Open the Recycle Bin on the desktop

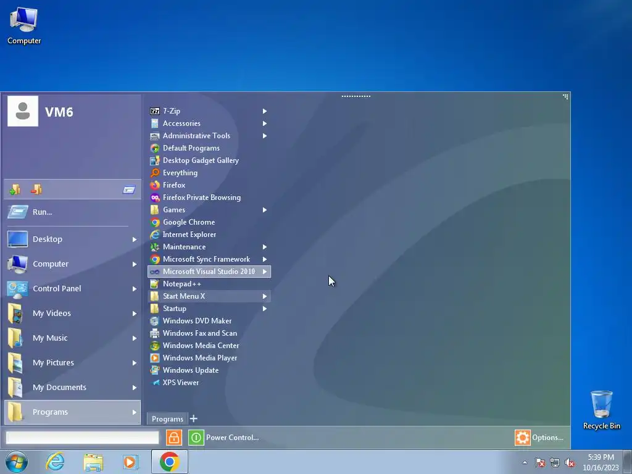pyautogui.click(x=601, y=410)
